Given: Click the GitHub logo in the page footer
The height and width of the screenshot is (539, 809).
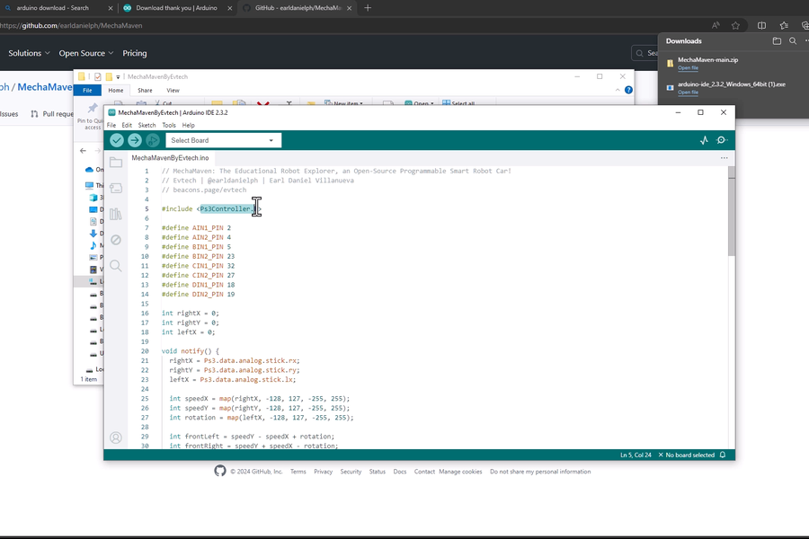Looking at the screenshot, I should click(220, 471).
